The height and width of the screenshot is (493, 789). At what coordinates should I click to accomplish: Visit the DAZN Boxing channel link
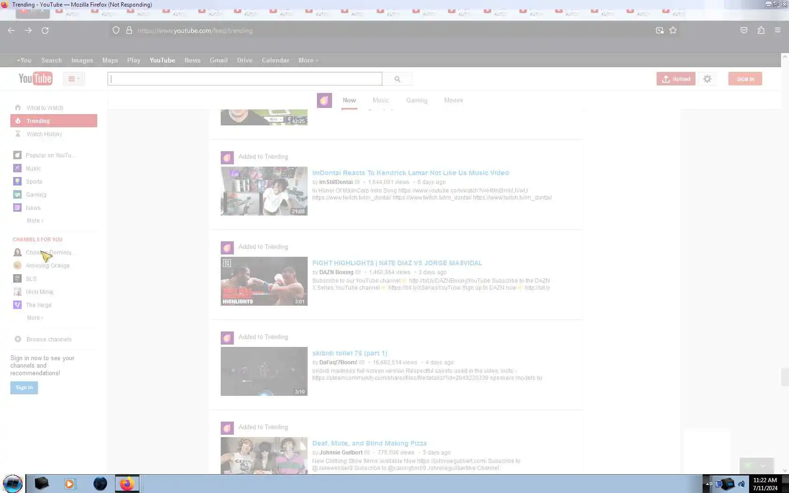(336, 272)
